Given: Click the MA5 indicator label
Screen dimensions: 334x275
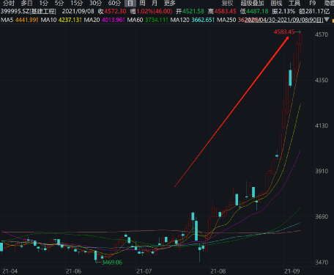Looking at the screenshot, I should coord(7,20).
